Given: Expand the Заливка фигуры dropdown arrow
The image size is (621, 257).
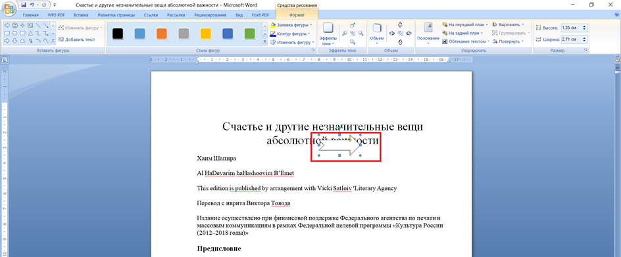Looking at the screenshot, I should tap(311, 25).
